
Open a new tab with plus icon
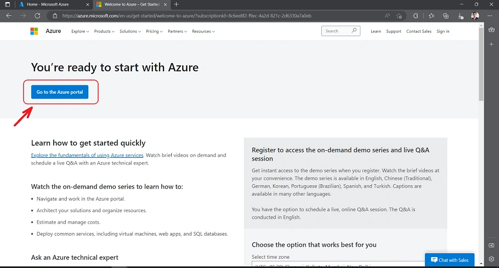click(x=177, y=4)
